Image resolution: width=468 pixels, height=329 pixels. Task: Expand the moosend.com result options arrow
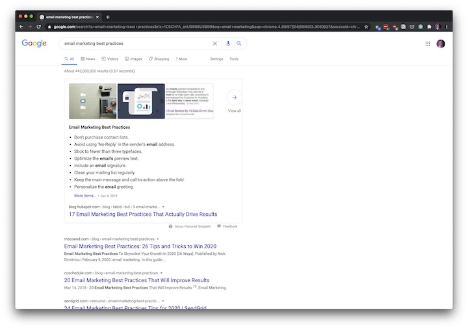tap(158, 239)
